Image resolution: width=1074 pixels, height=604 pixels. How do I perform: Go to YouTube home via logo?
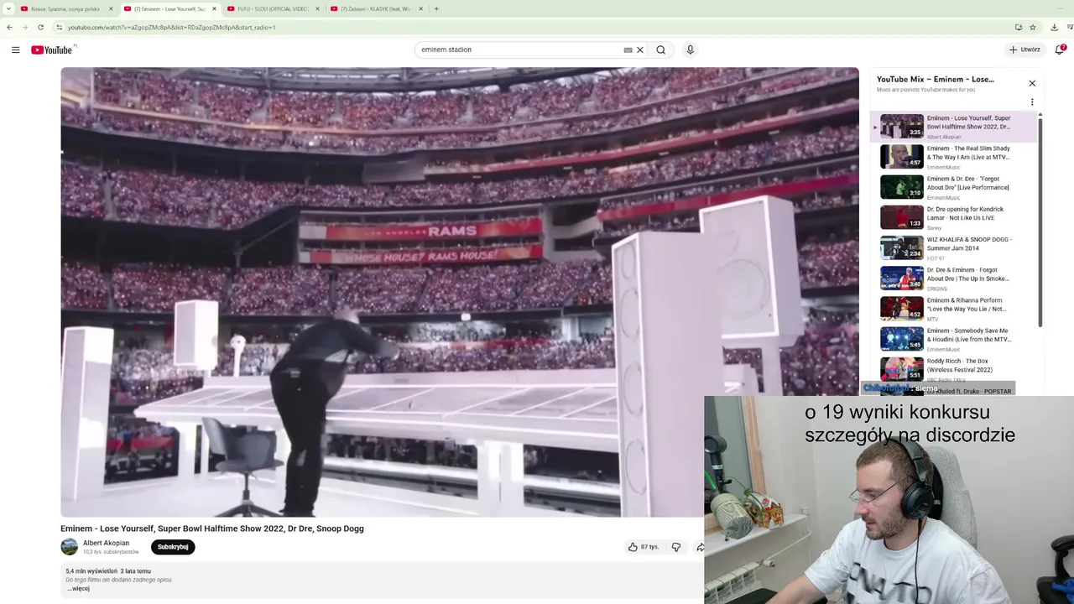click(51, 49)
